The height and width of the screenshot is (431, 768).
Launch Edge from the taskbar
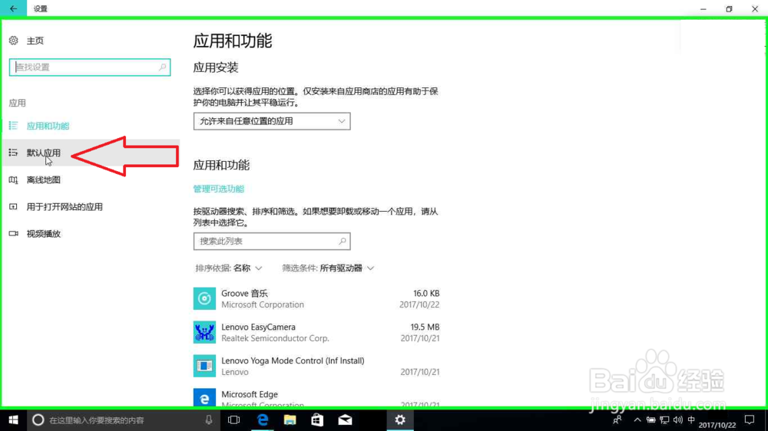[x=263, y=419]
